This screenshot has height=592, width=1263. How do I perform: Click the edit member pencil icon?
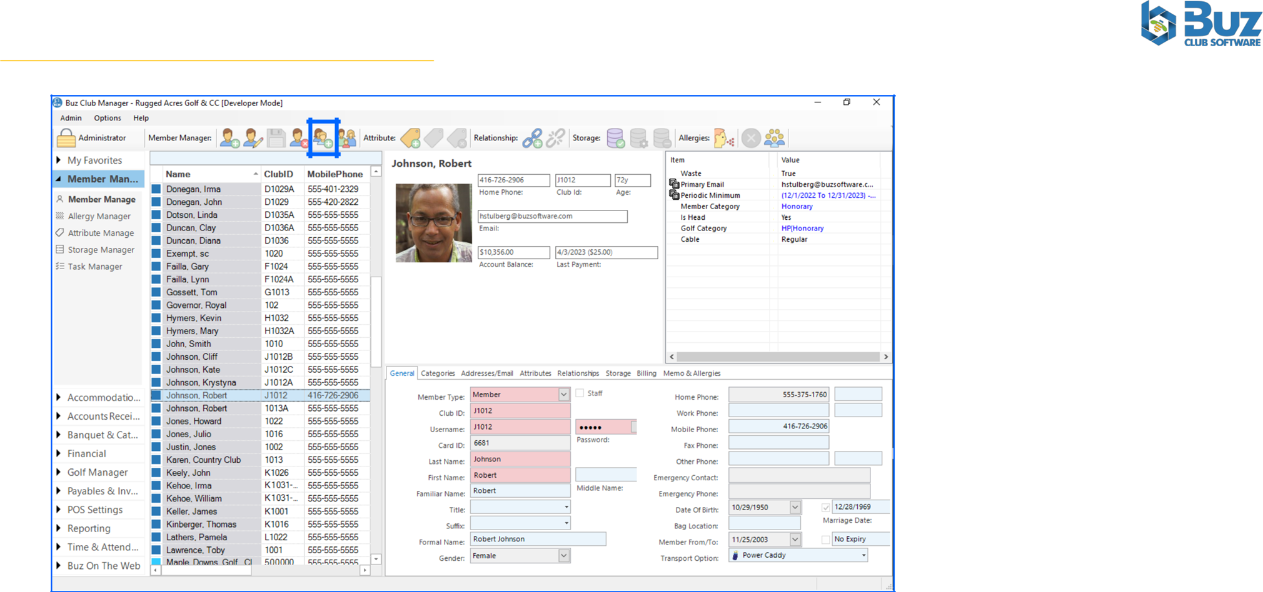tap(253, 138)
